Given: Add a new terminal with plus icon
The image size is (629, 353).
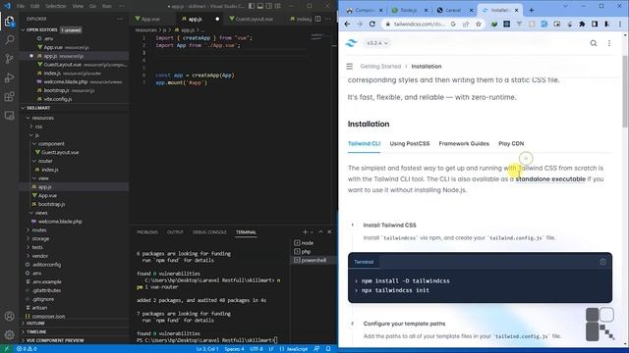Looking at the screenshot, I should click(305, 231).
